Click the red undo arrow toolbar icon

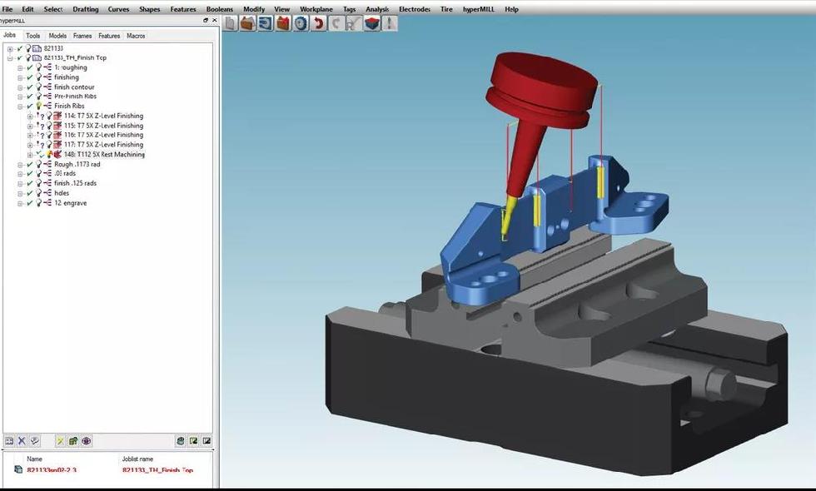coord(317,23)
